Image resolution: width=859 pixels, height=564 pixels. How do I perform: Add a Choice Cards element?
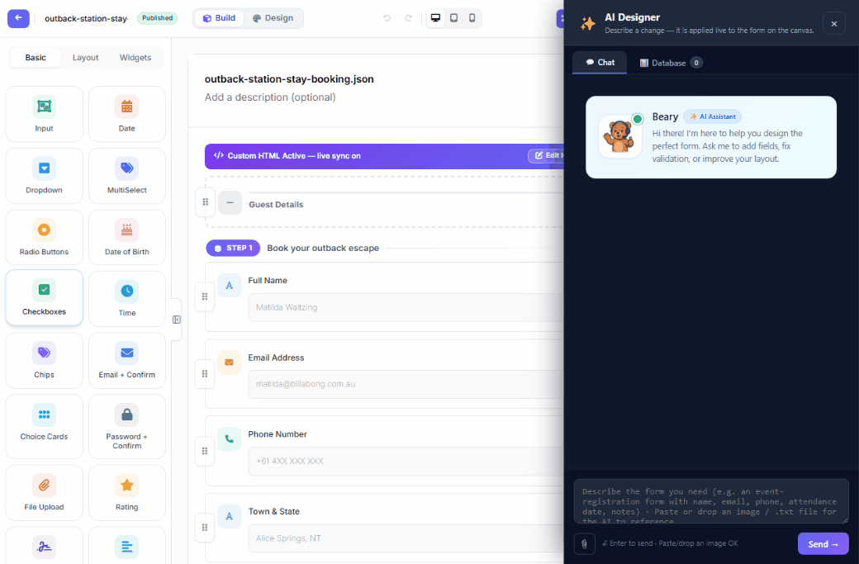coord(44,427)
